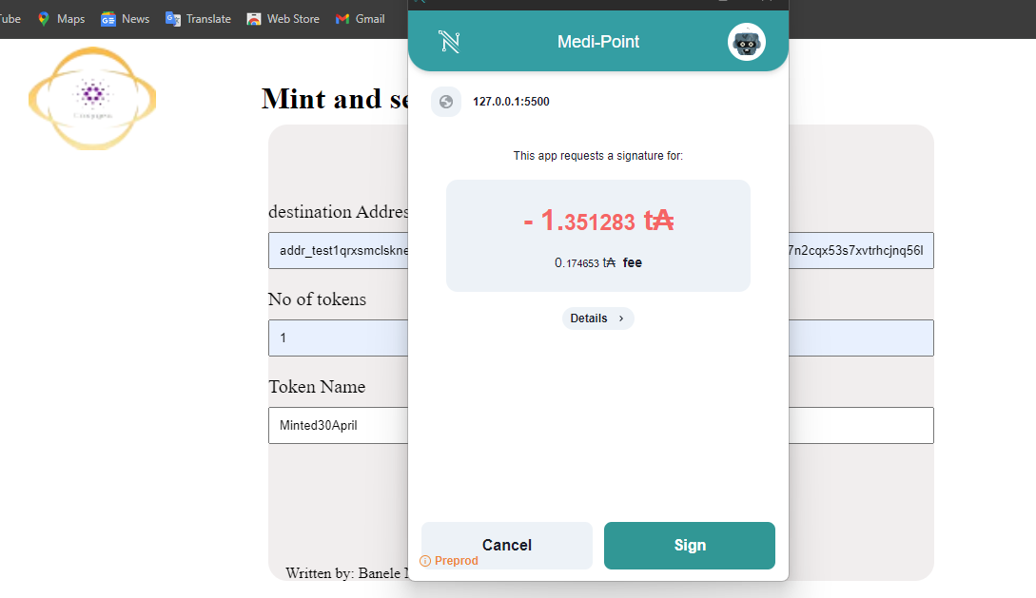Click the - 1.351283 tA amount
Viewport: 1036px width, 598px height.
coord(598,221)
